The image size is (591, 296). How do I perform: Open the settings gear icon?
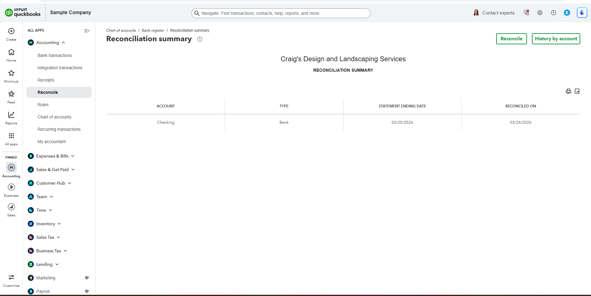tap(540, 13)
